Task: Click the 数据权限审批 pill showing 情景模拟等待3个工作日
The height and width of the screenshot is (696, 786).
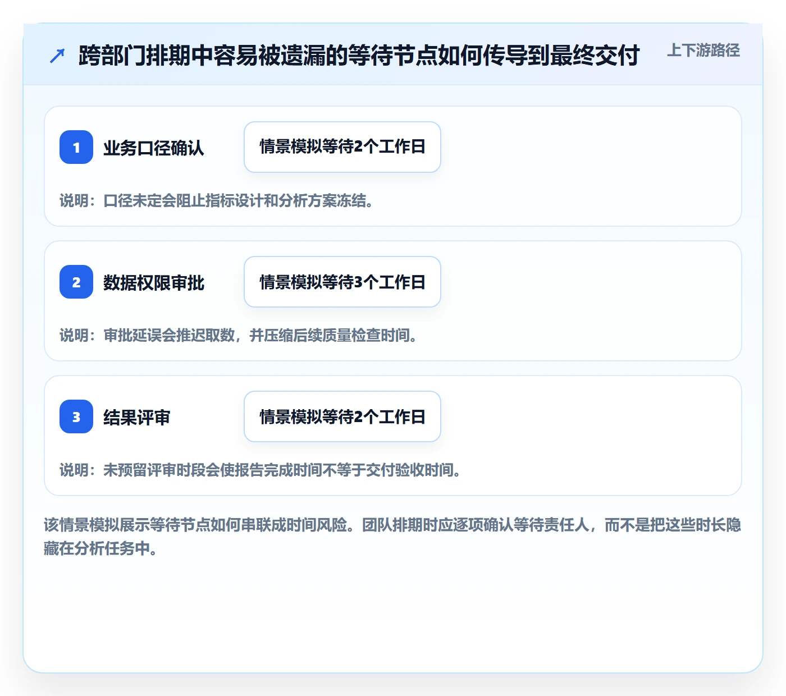Action: click(x=342, y=282)
